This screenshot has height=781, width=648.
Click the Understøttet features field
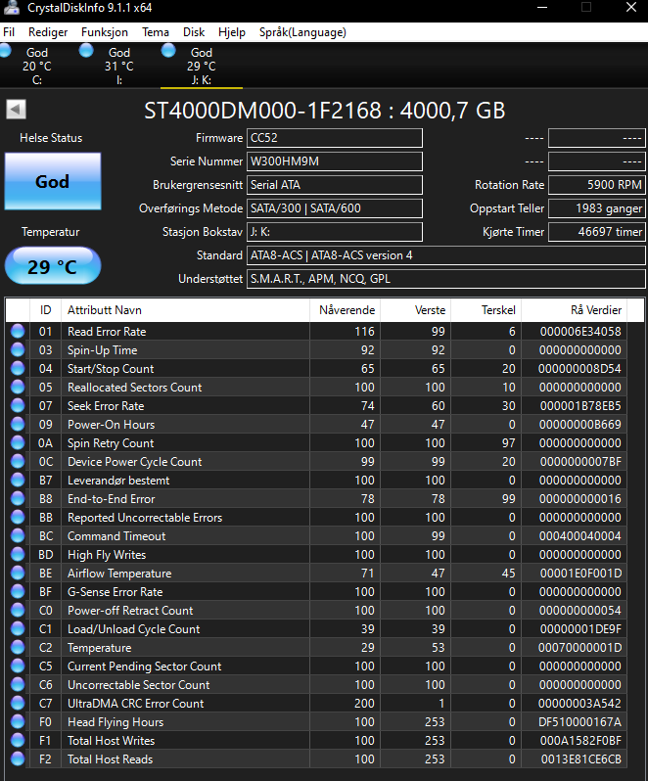[x=446, y=278]
